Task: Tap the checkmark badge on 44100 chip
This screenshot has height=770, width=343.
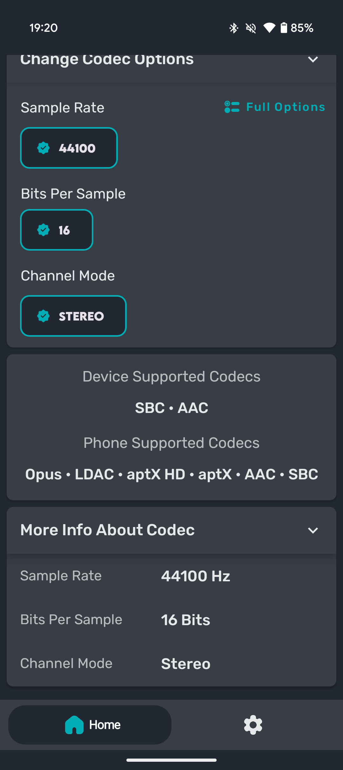Action: pos(44,148)
